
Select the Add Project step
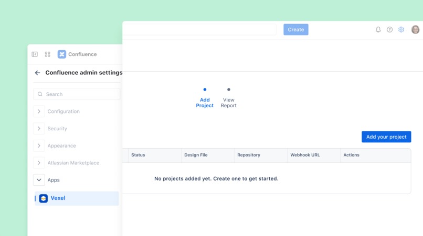(x=205, y=98)
